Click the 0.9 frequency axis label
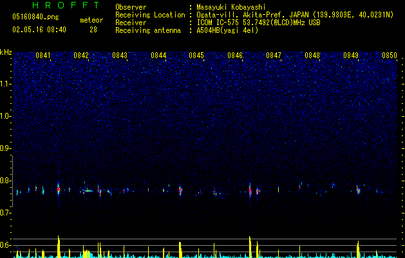405x258 pixels. [6, 148]
